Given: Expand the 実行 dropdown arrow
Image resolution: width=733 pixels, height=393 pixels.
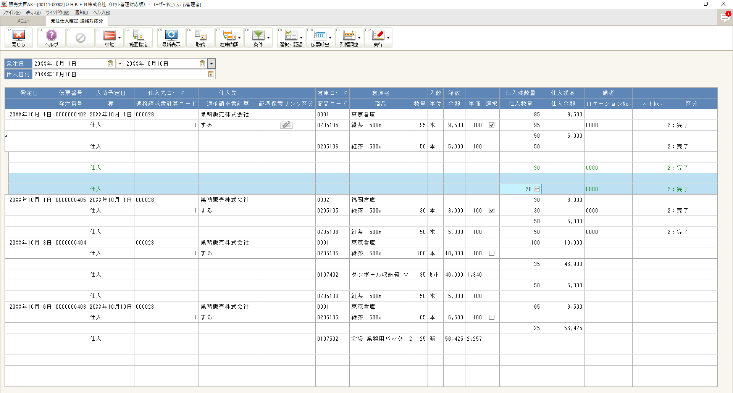Looking at the screenshot, I should [388, 38].
